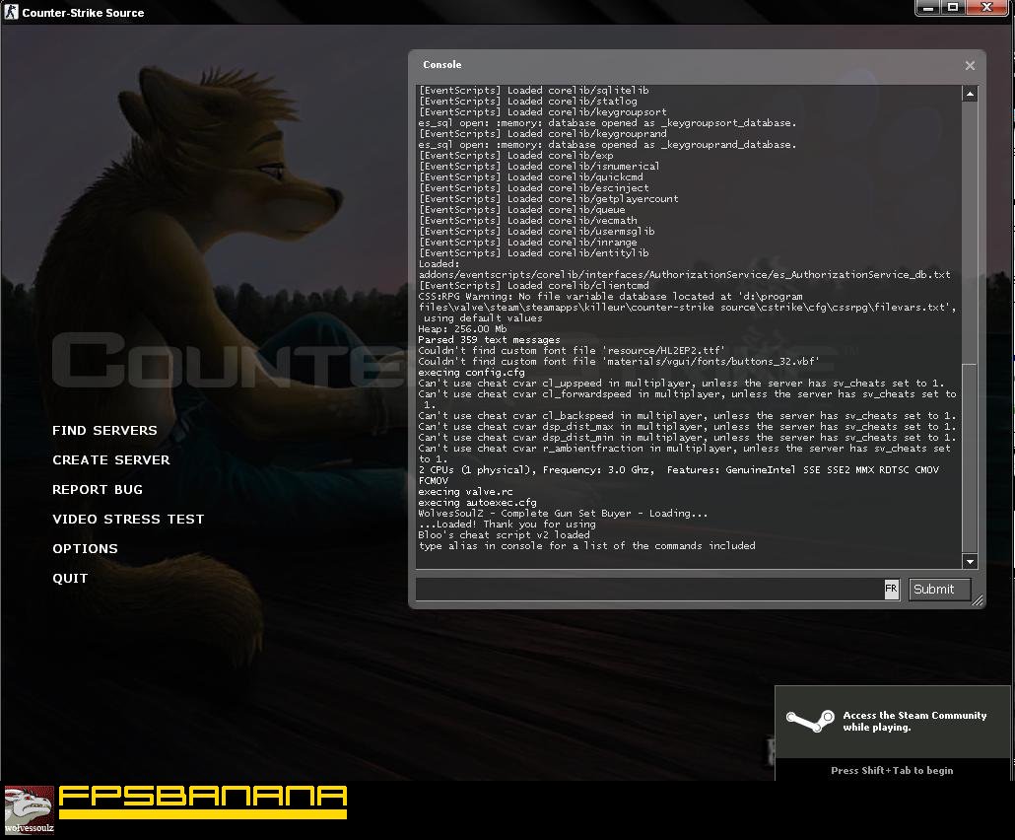1015x840 pixels.
Task: Select CREATE SERVER in the game menu
Action: [x=110, y=459]
